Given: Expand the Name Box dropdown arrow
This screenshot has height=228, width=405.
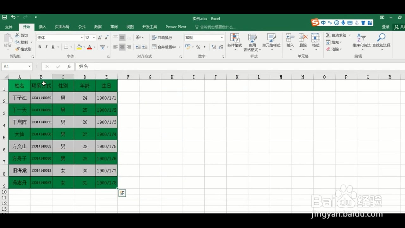Looking at the screenshot, I should tap(29, 66).
